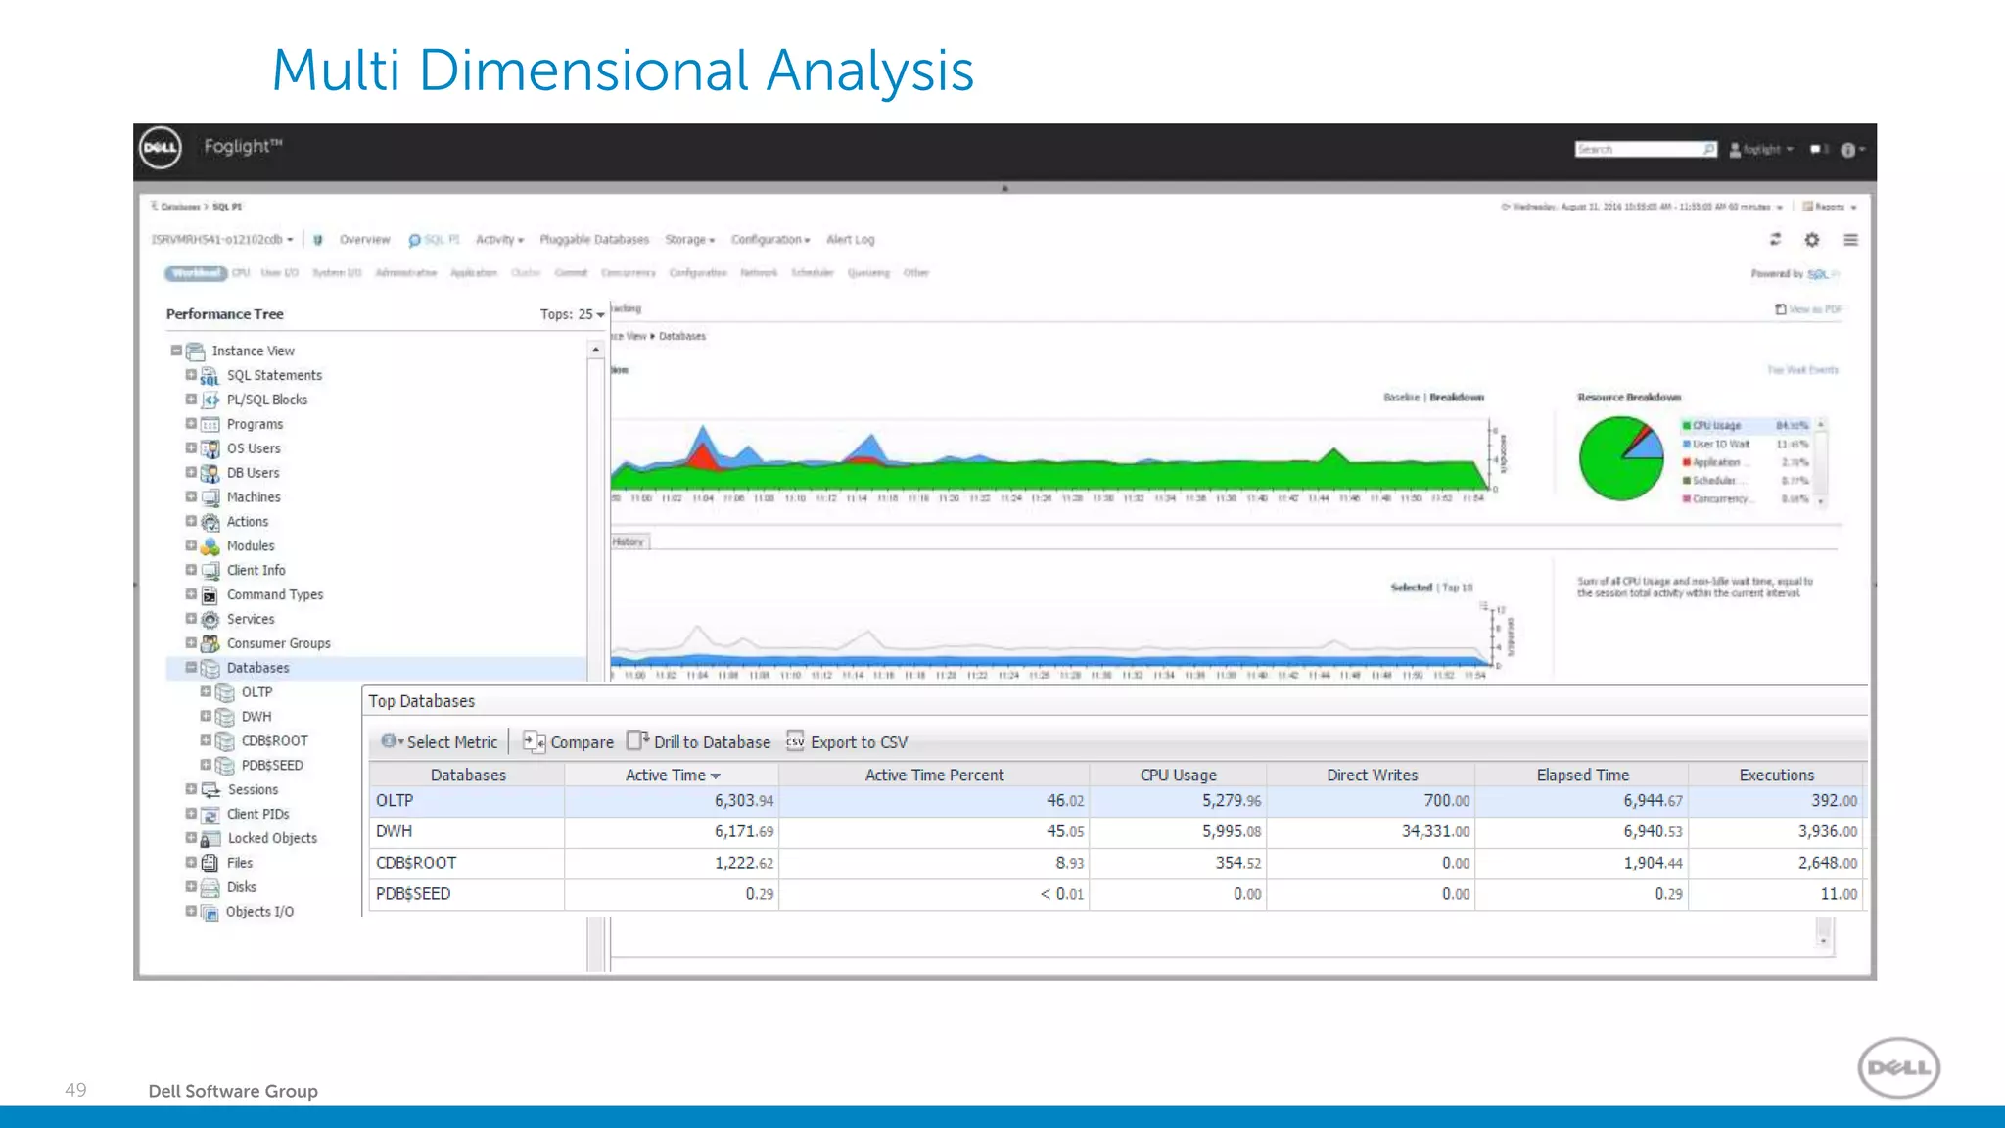The image size is (2005, 1128).
Task: Expand the OLTP database node
Action: pos(206,691)
